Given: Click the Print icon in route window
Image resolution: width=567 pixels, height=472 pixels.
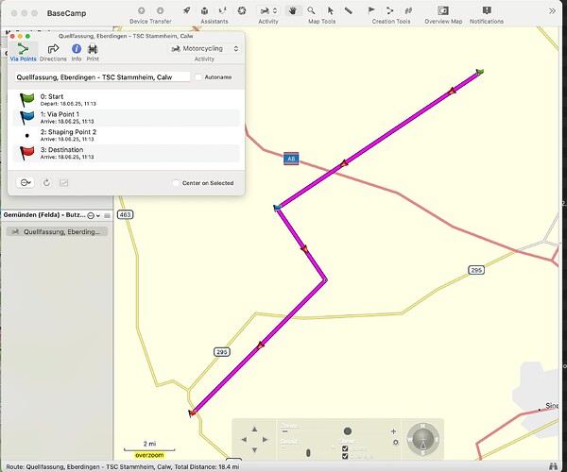Looking at the screenshot, I should click(93, 49).
